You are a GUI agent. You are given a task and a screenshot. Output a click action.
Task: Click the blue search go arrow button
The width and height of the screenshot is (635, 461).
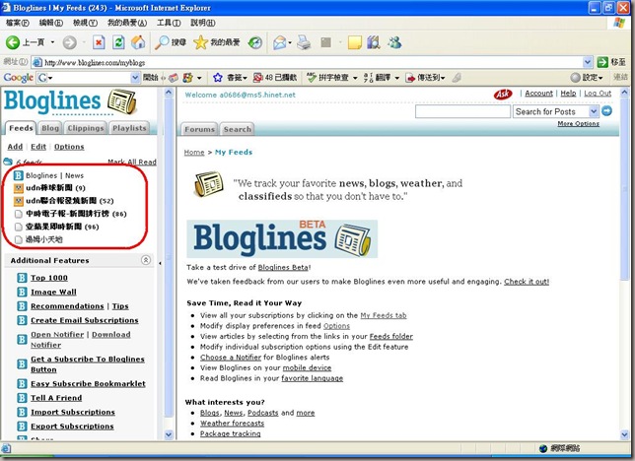[x=606, y=111]
